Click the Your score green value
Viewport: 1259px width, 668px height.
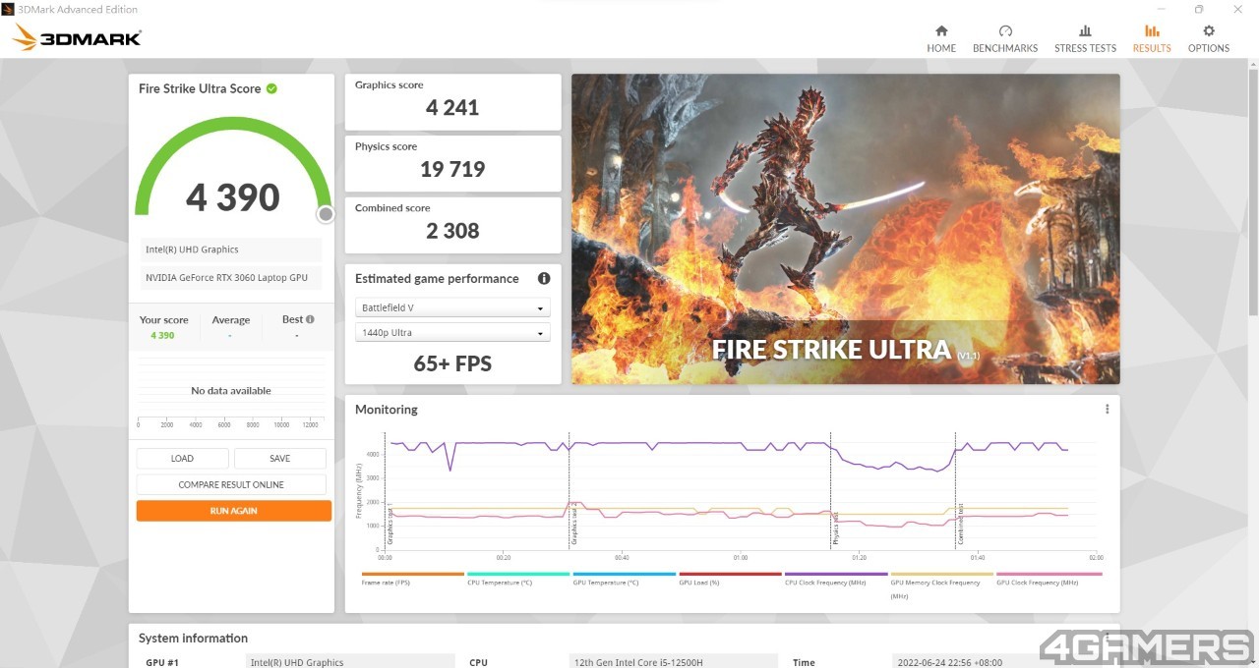(x=162, y=335)
